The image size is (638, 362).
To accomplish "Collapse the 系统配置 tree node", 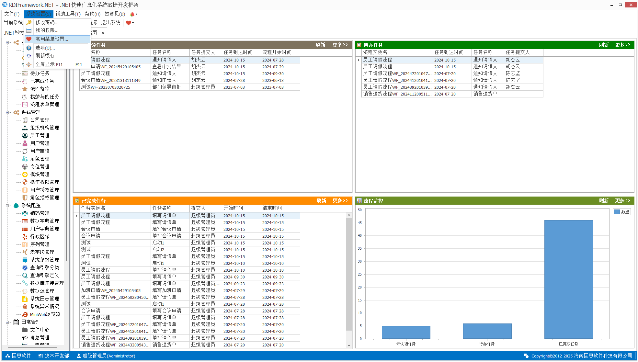I will (x=7, y=206).
